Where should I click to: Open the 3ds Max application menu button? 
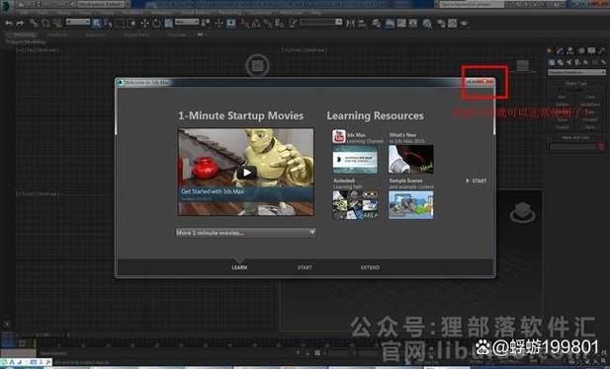[x=6, y=5]
